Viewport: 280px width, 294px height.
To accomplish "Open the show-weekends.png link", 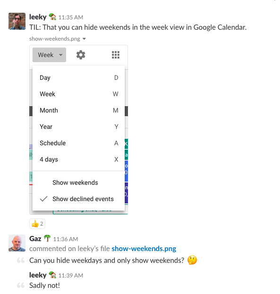I will pyautogui.click(x=144, y=249).
